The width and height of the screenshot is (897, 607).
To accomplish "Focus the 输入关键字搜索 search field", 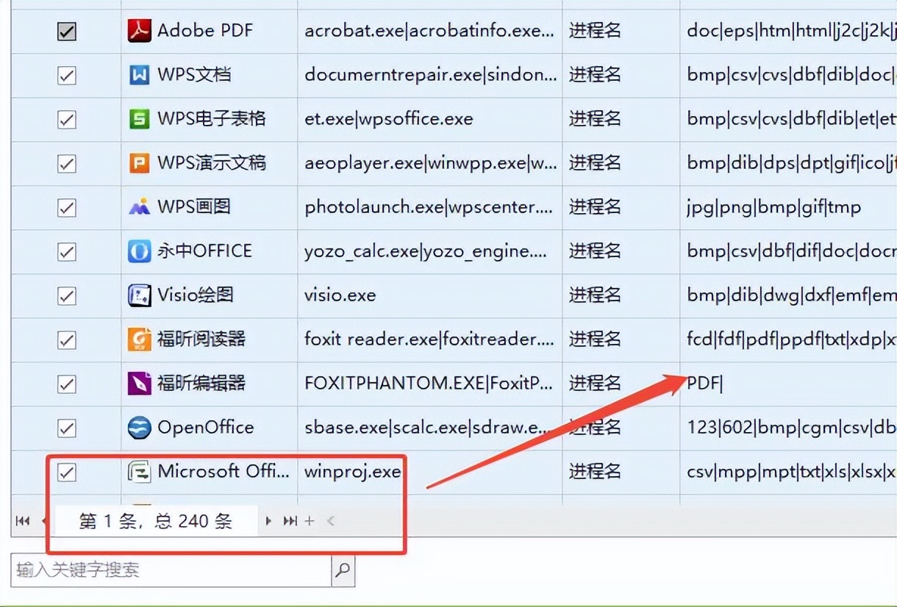I will 171,570.
